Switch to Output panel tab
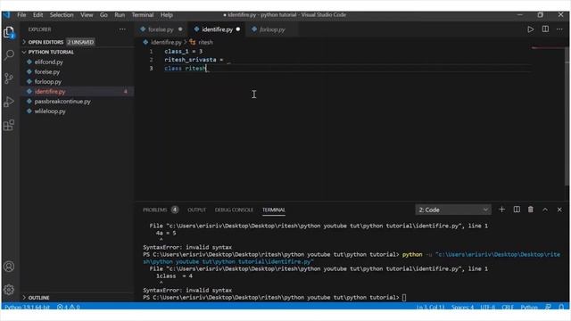This screenshot has width=571, height=321. (x=196, y=210)
